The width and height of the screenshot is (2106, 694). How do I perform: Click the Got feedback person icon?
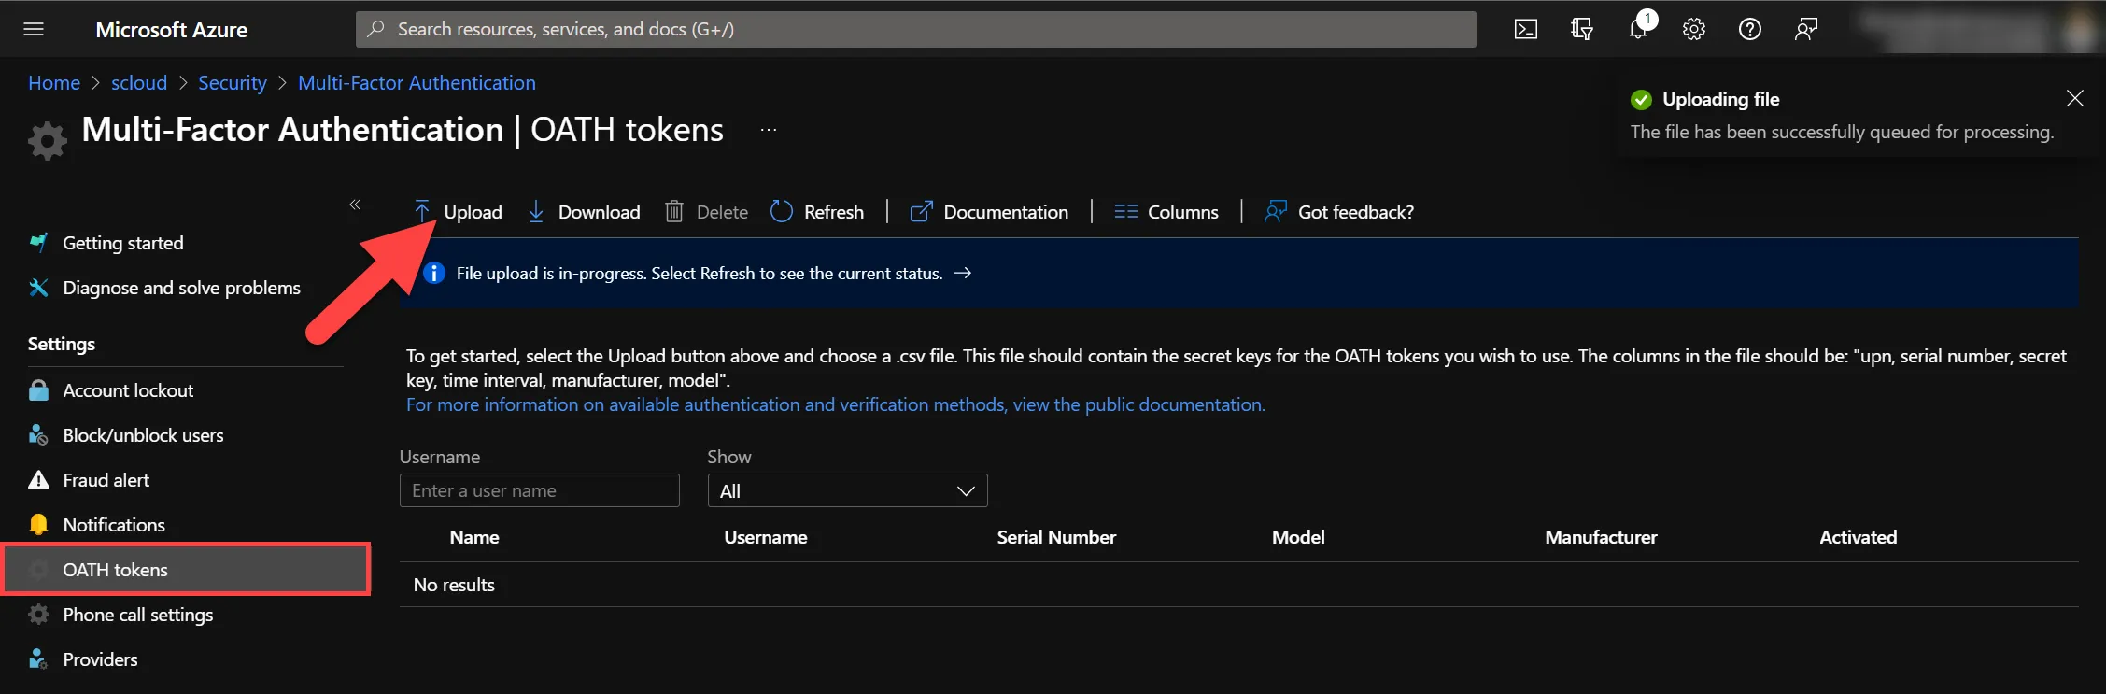tap(1275, 212)
